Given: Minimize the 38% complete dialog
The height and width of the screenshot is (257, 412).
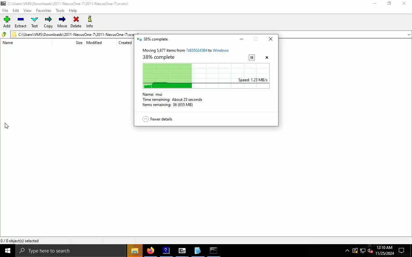Looking at the screenshot, I should (241, 39).
